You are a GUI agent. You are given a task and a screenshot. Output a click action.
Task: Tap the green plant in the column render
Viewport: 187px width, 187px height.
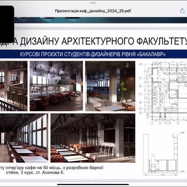coord(123,90)
